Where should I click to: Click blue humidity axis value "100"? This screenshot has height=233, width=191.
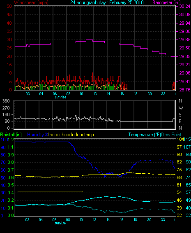click(4, 140)
